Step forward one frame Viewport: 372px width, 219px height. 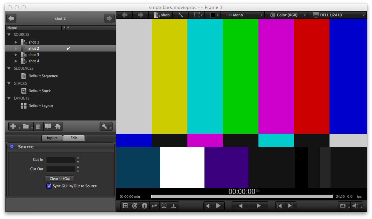click(218, 206)
